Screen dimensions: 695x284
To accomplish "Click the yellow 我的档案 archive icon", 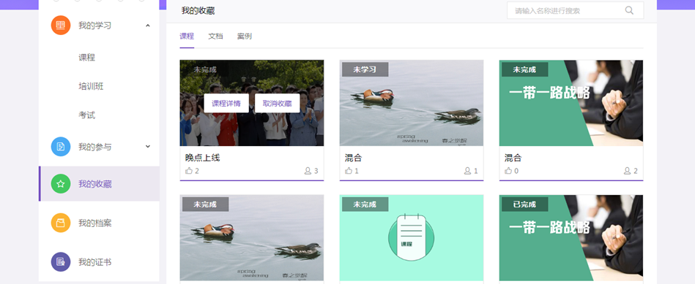I will coord(61,223).
